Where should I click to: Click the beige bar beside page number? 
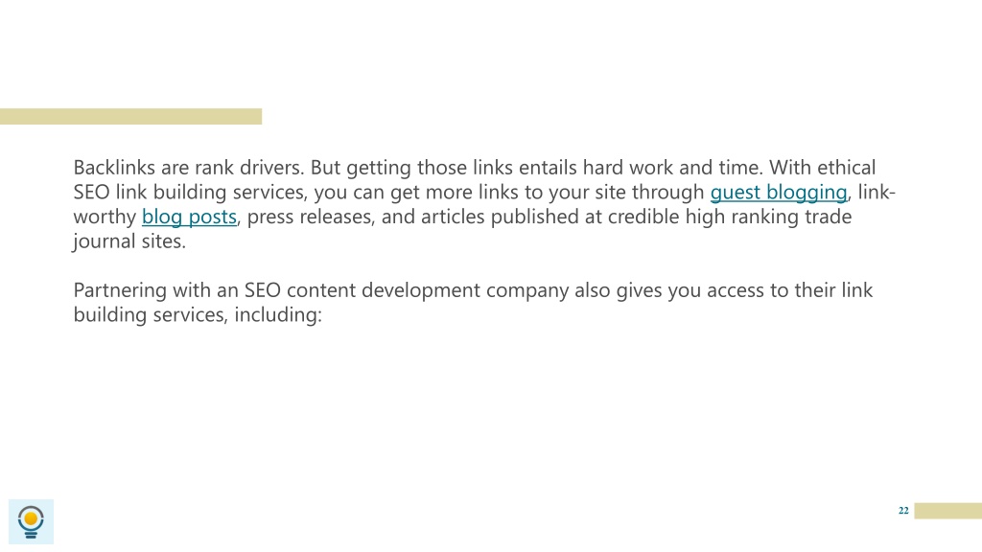pyautogui.click(x=948, y=511)
